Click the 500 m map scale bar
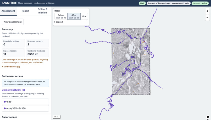 57,117
